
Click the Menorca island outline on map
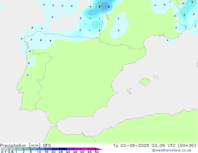pos(156,77)
